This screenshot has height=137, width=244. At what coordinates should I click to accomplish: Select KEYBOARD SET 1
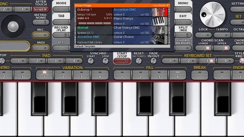click(170, 61)
